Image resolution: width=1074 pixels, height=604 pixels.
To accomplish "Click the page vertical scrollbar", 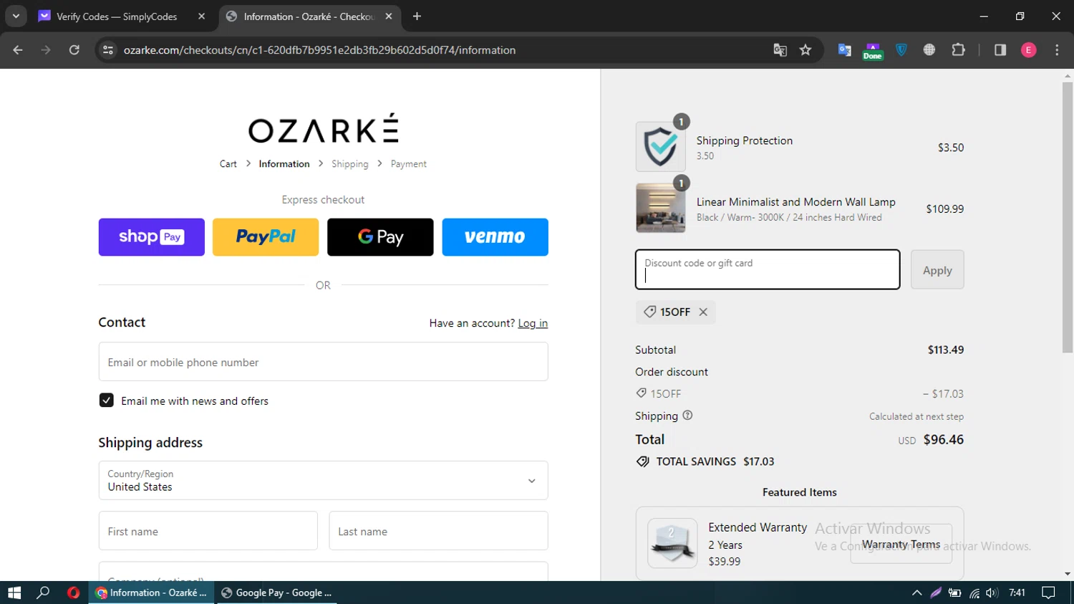I will click(1068, 217).
